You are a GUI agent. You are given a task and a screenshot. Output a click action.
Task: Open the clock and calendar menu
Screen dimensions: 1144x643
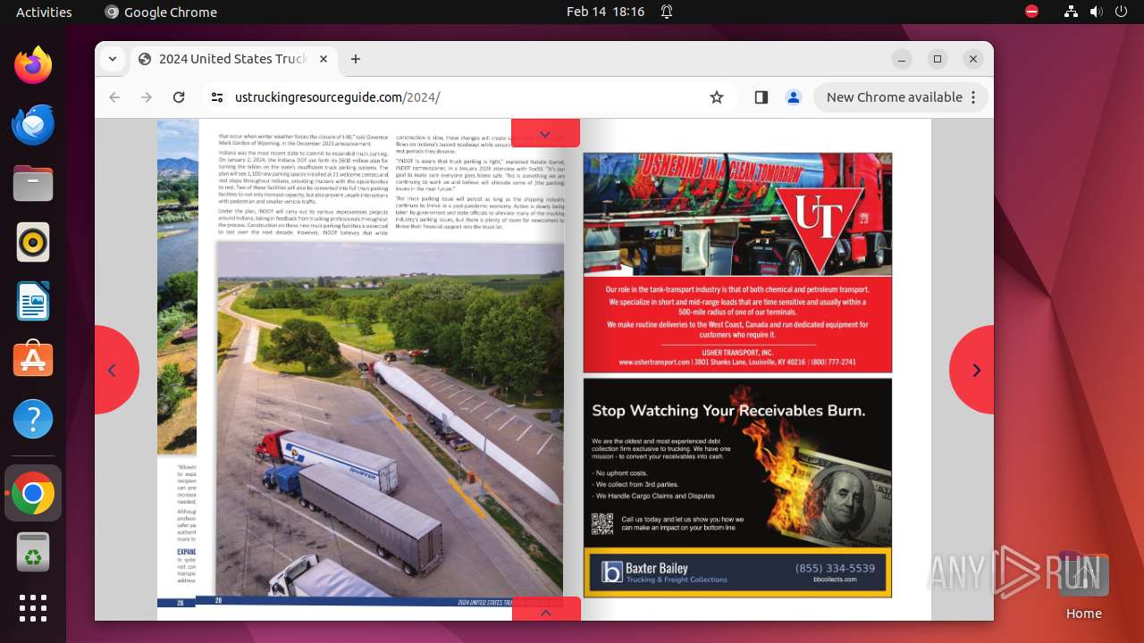[x=605, y=12]
